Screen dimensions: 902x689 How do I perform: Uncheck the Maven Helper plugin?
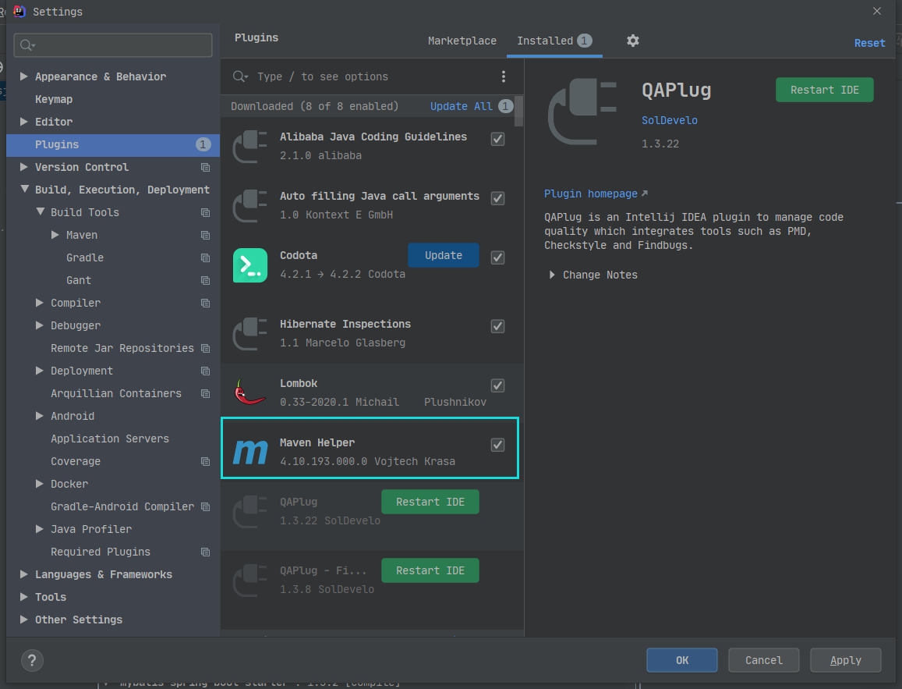[x=497, y=445]
